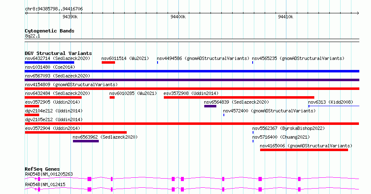
Task: Open nsv6313 (Kidd2008) variant label
Action: 331,102
